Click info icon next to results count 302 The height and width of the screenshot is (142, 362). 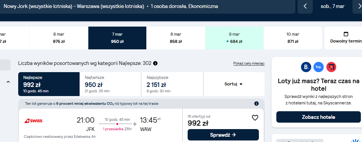pos(155,63)
